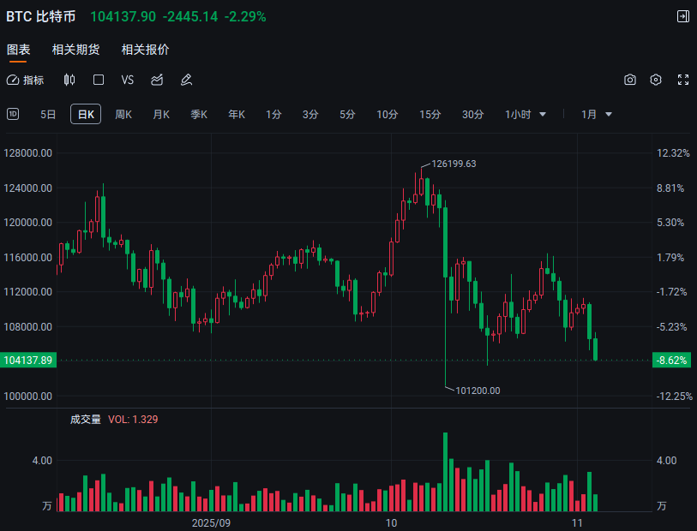Click the chart overlay icon next to VS
This screenshot has width=697, height=531.
(x=157, y=80)
